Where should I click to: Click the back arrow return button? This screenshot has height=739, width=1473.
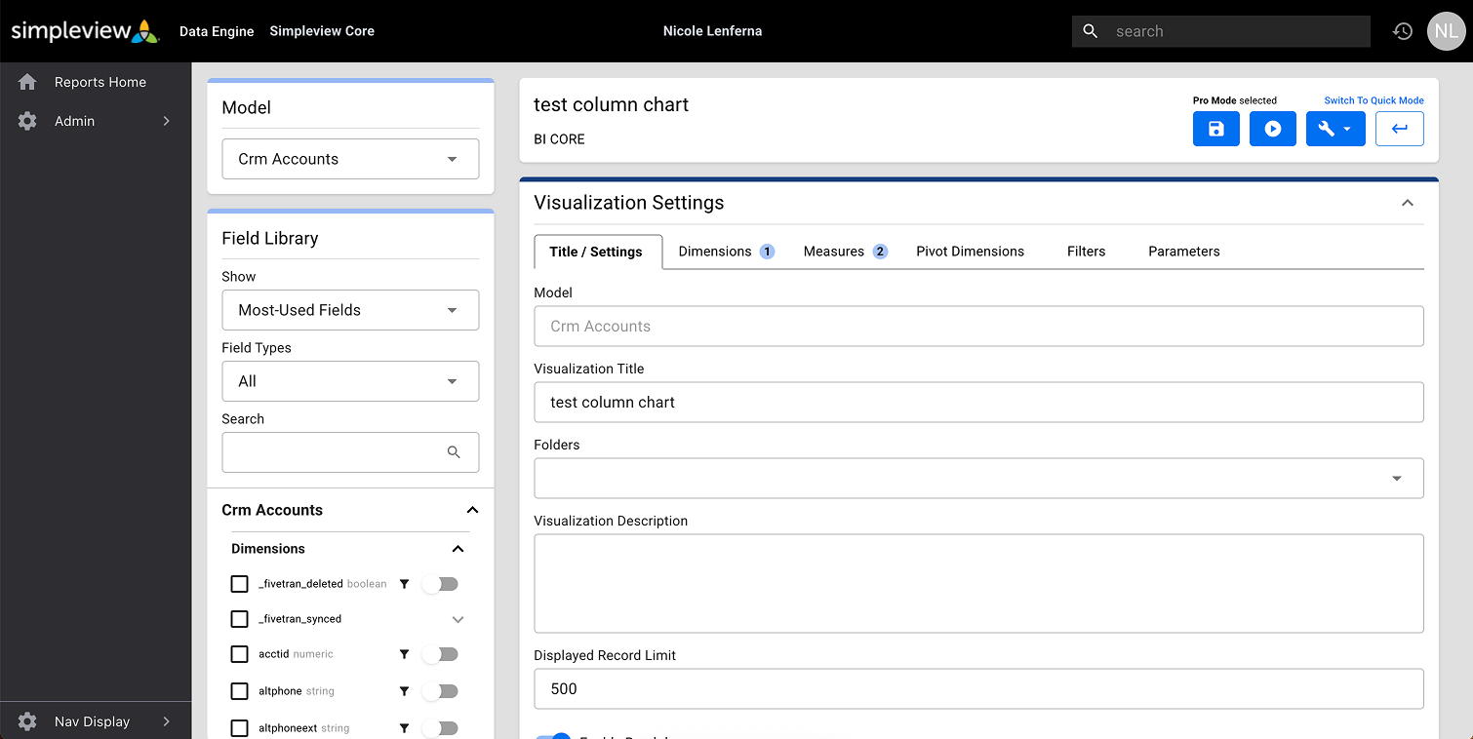(x=1399, y=129)
